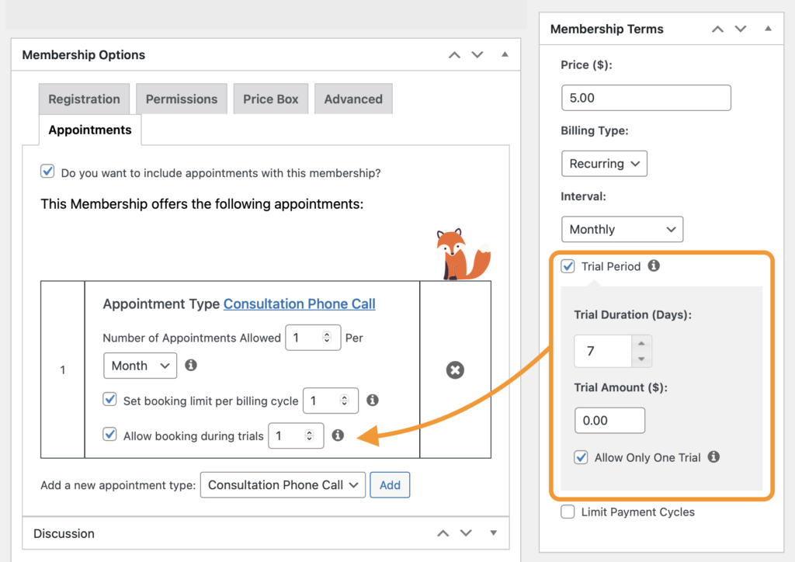Increase Trial Duration with up arrow
Screen dimensions: 795x562
click(641, 343)
